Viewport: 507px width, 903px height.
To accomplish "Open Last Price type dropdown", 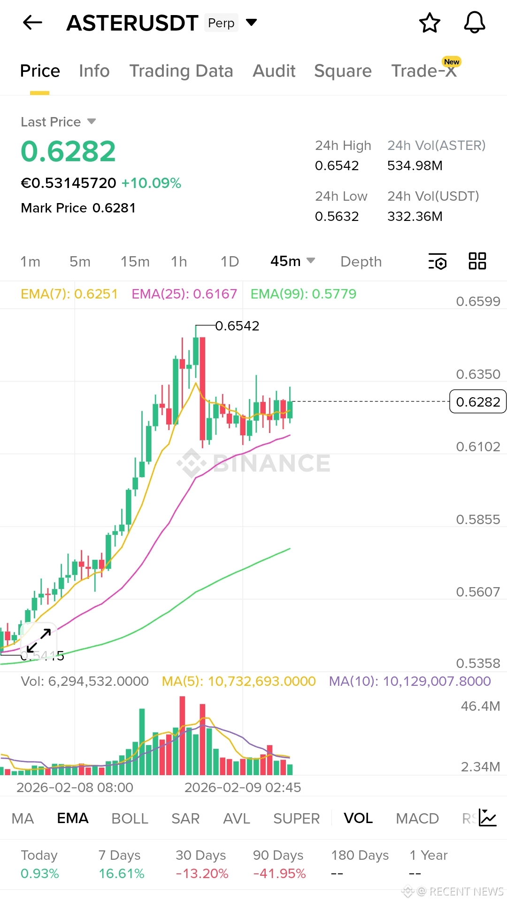I will tap(92, 122).
